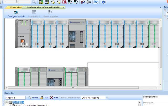Click Configure chassis

(x=16, y=14)
